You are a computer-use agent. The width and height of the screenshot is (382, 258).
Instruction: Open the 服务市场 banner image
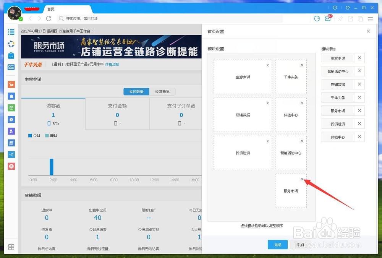111,47
